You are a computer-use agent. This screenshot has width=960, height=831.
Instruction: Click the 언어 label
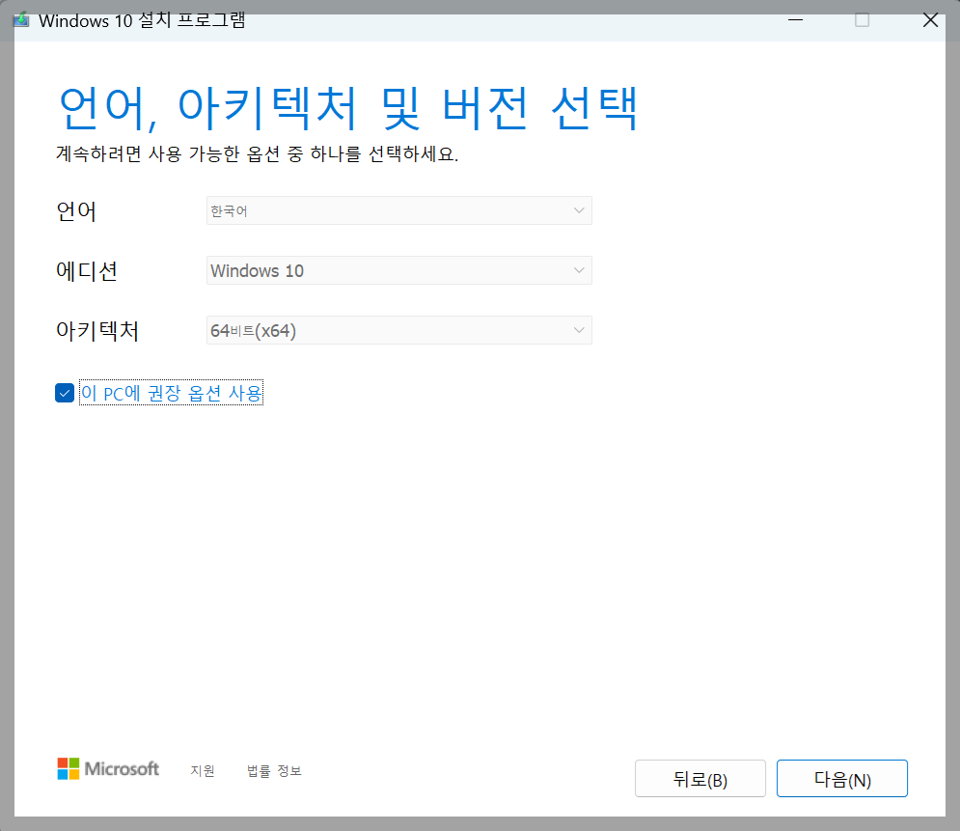(x=76, y=210)
